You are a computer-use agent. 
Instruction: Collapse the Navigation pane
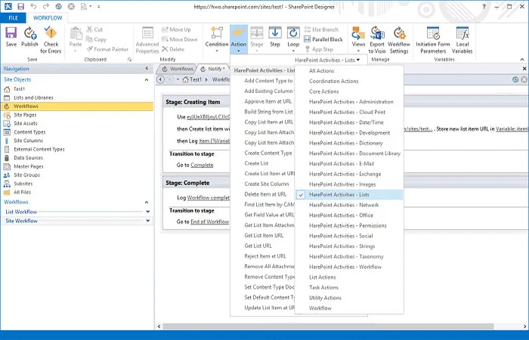147,69
